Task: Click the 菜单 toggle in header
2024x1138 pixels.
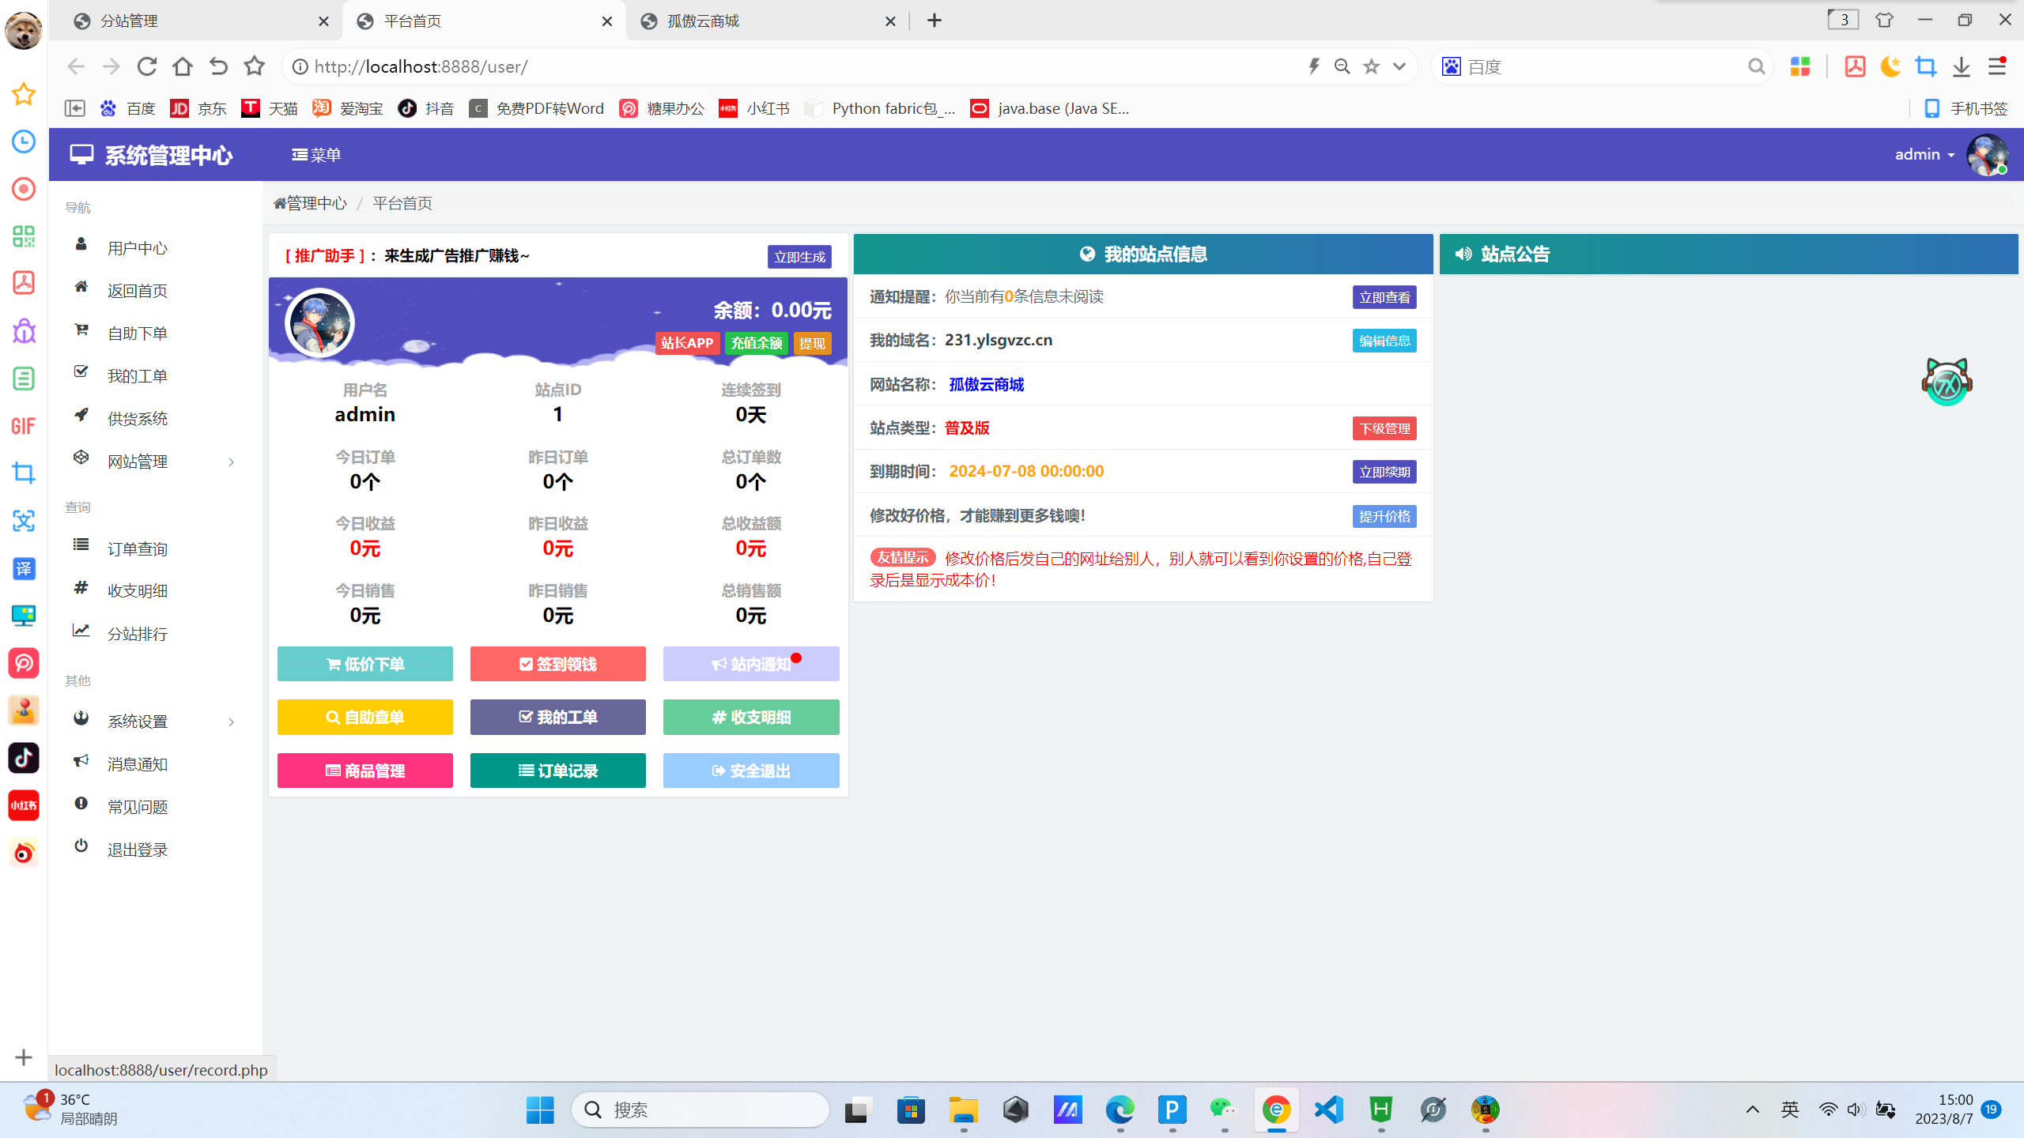Action: [316, 155]
